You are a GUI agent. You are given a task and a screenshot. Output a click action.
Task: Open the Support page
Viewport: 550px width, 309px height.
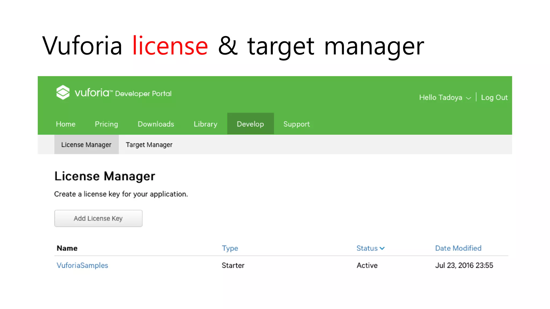[x=296, y=124]
